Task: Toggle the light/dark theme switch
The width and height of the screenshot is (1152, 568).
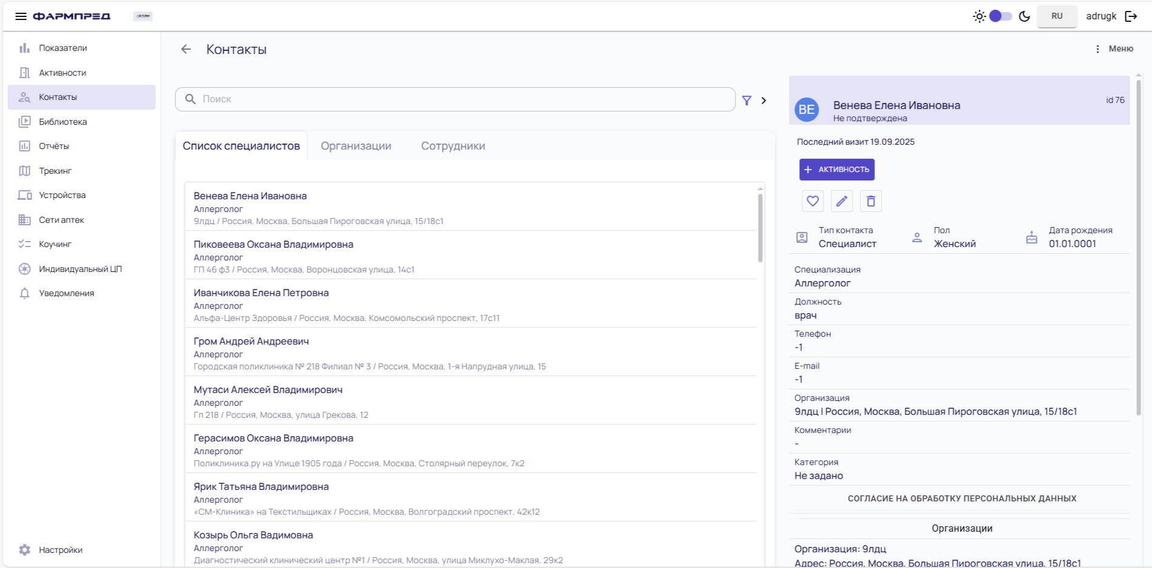Action: (1000, 16)
